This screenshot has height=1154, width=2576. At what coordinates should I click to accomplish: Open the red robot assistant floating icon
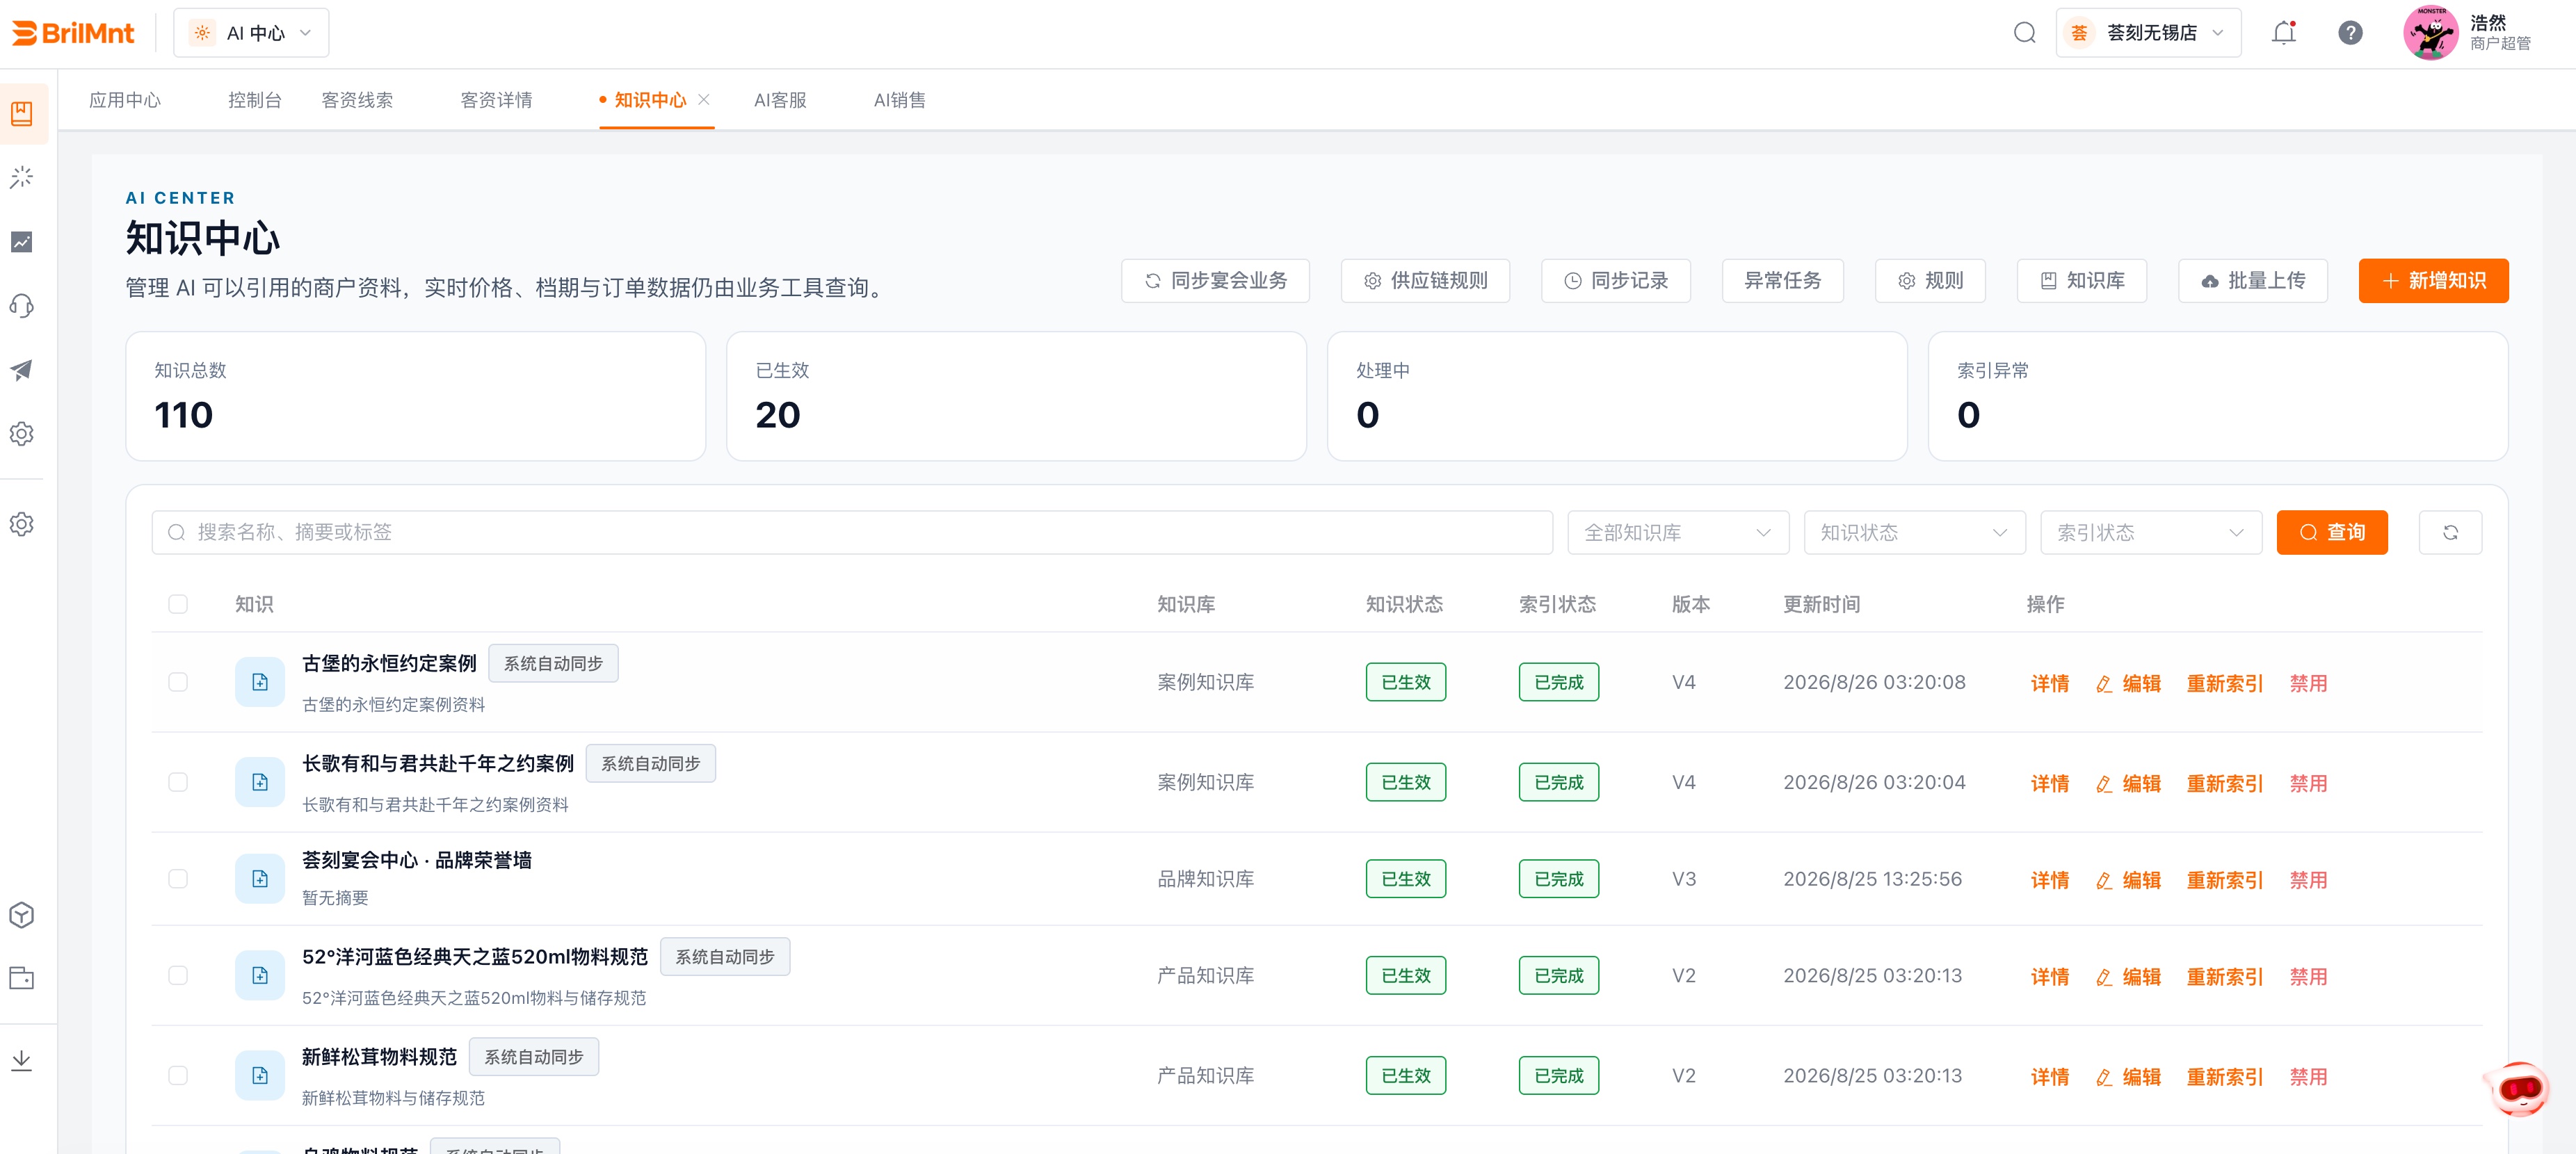pyautogui.click(x=2518, y=1088)
